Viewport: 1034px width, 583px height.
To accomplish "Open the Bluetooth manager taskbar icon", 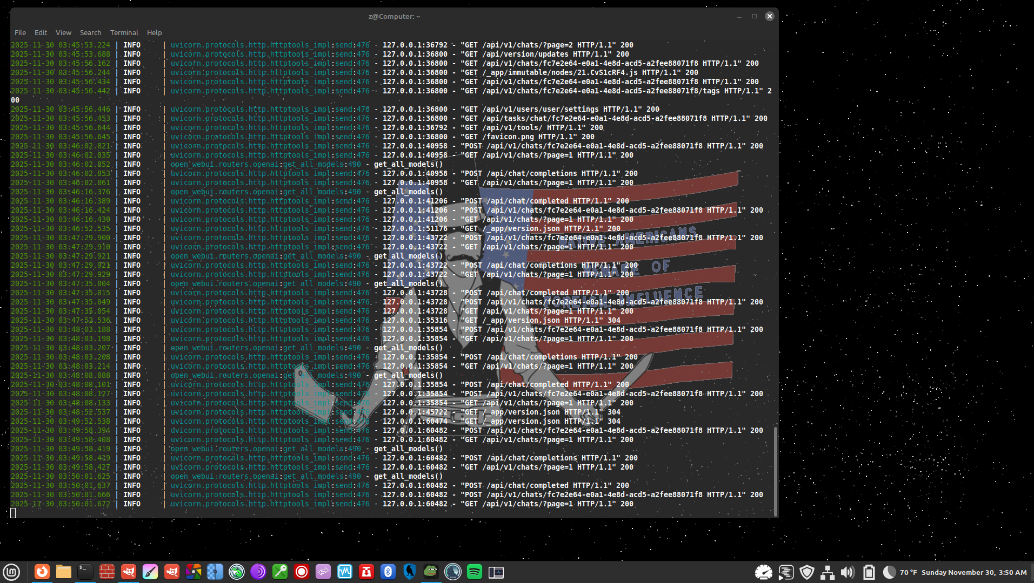I will [388, 572].
